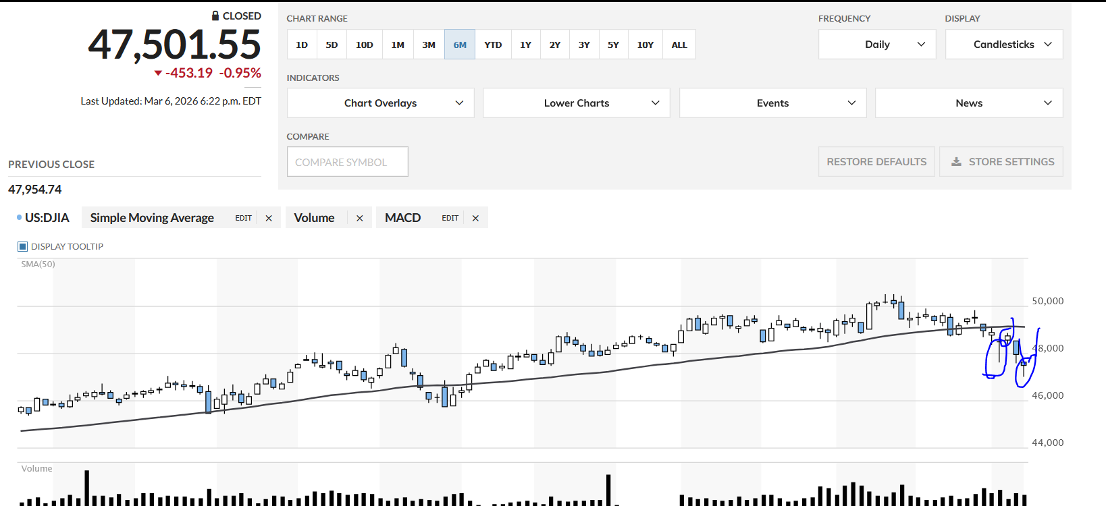Viewport: 1106px width, 506px height.
Task: Select the 1D chart range
Action: pos(302,45)
